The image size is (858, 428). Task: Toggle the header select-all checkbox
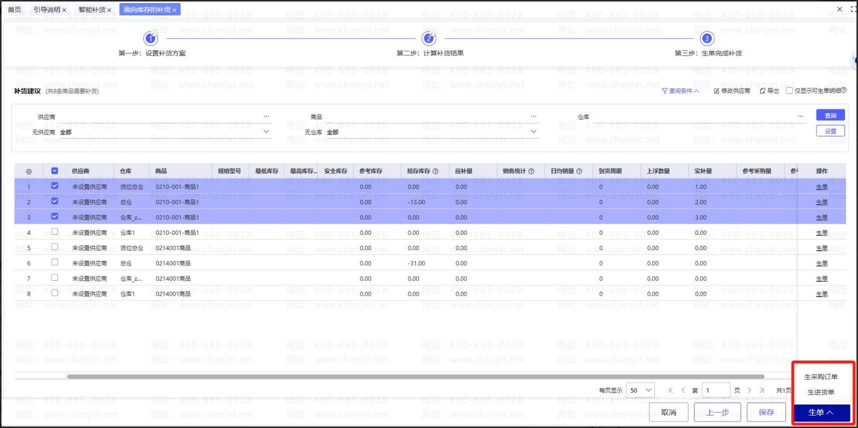click(55, 171)
